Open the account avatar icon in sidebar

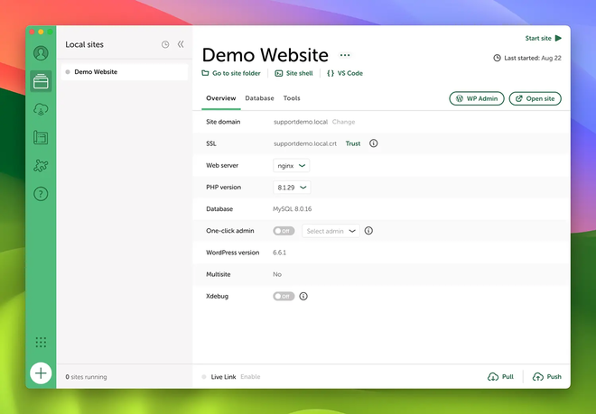coord(41,53)
